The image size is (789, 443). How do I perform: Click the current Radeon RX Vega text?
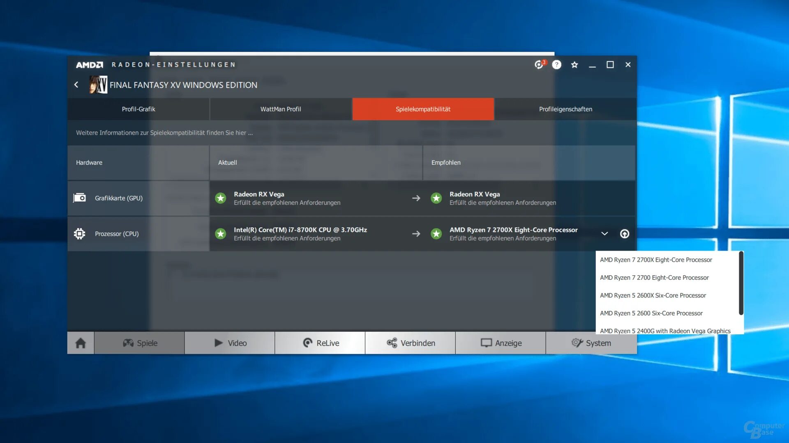pos(259,194)
